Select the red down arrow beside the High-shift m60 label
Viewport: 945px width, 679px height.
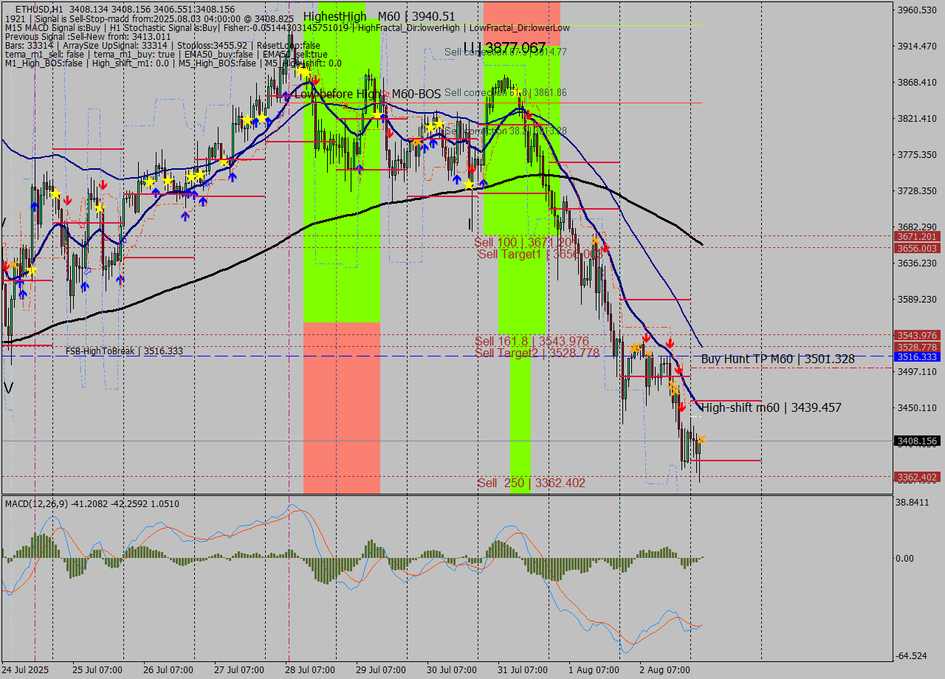pos(682,407)
